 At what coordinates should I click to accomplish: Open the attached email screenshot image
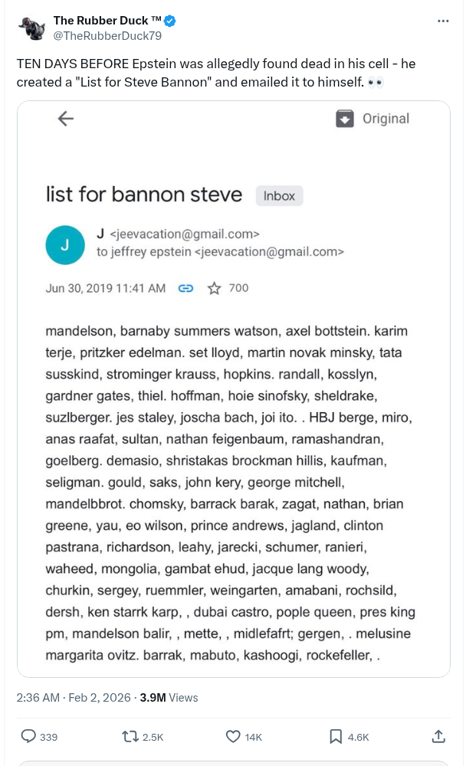(x=233, y=460)
